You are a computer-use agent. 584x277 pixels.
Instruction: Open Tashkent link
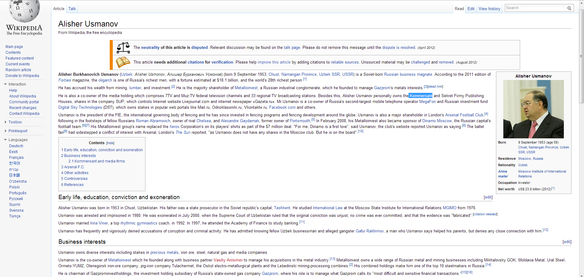point(282,208)
